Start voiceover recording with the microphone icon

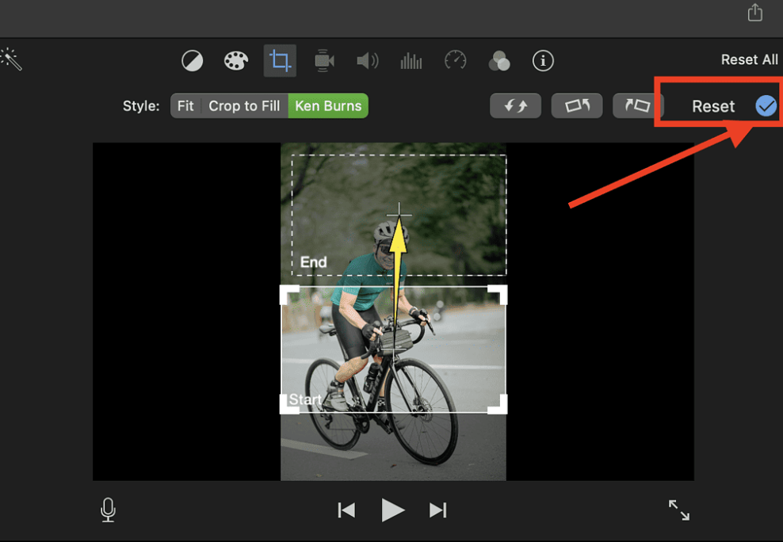108,510
